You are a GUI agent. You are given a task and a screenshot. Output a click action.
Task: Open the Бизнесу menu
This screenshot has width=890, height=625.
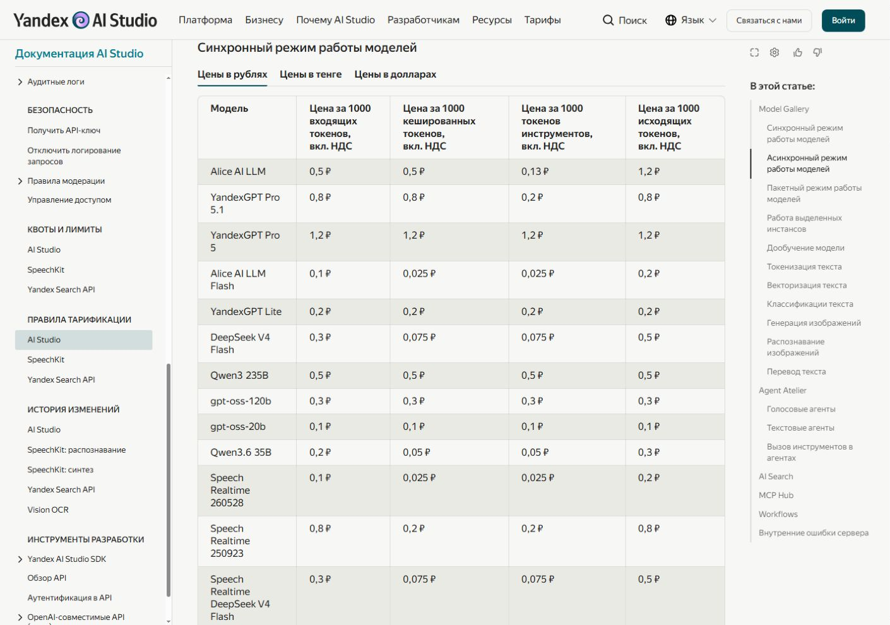(264, 20)
